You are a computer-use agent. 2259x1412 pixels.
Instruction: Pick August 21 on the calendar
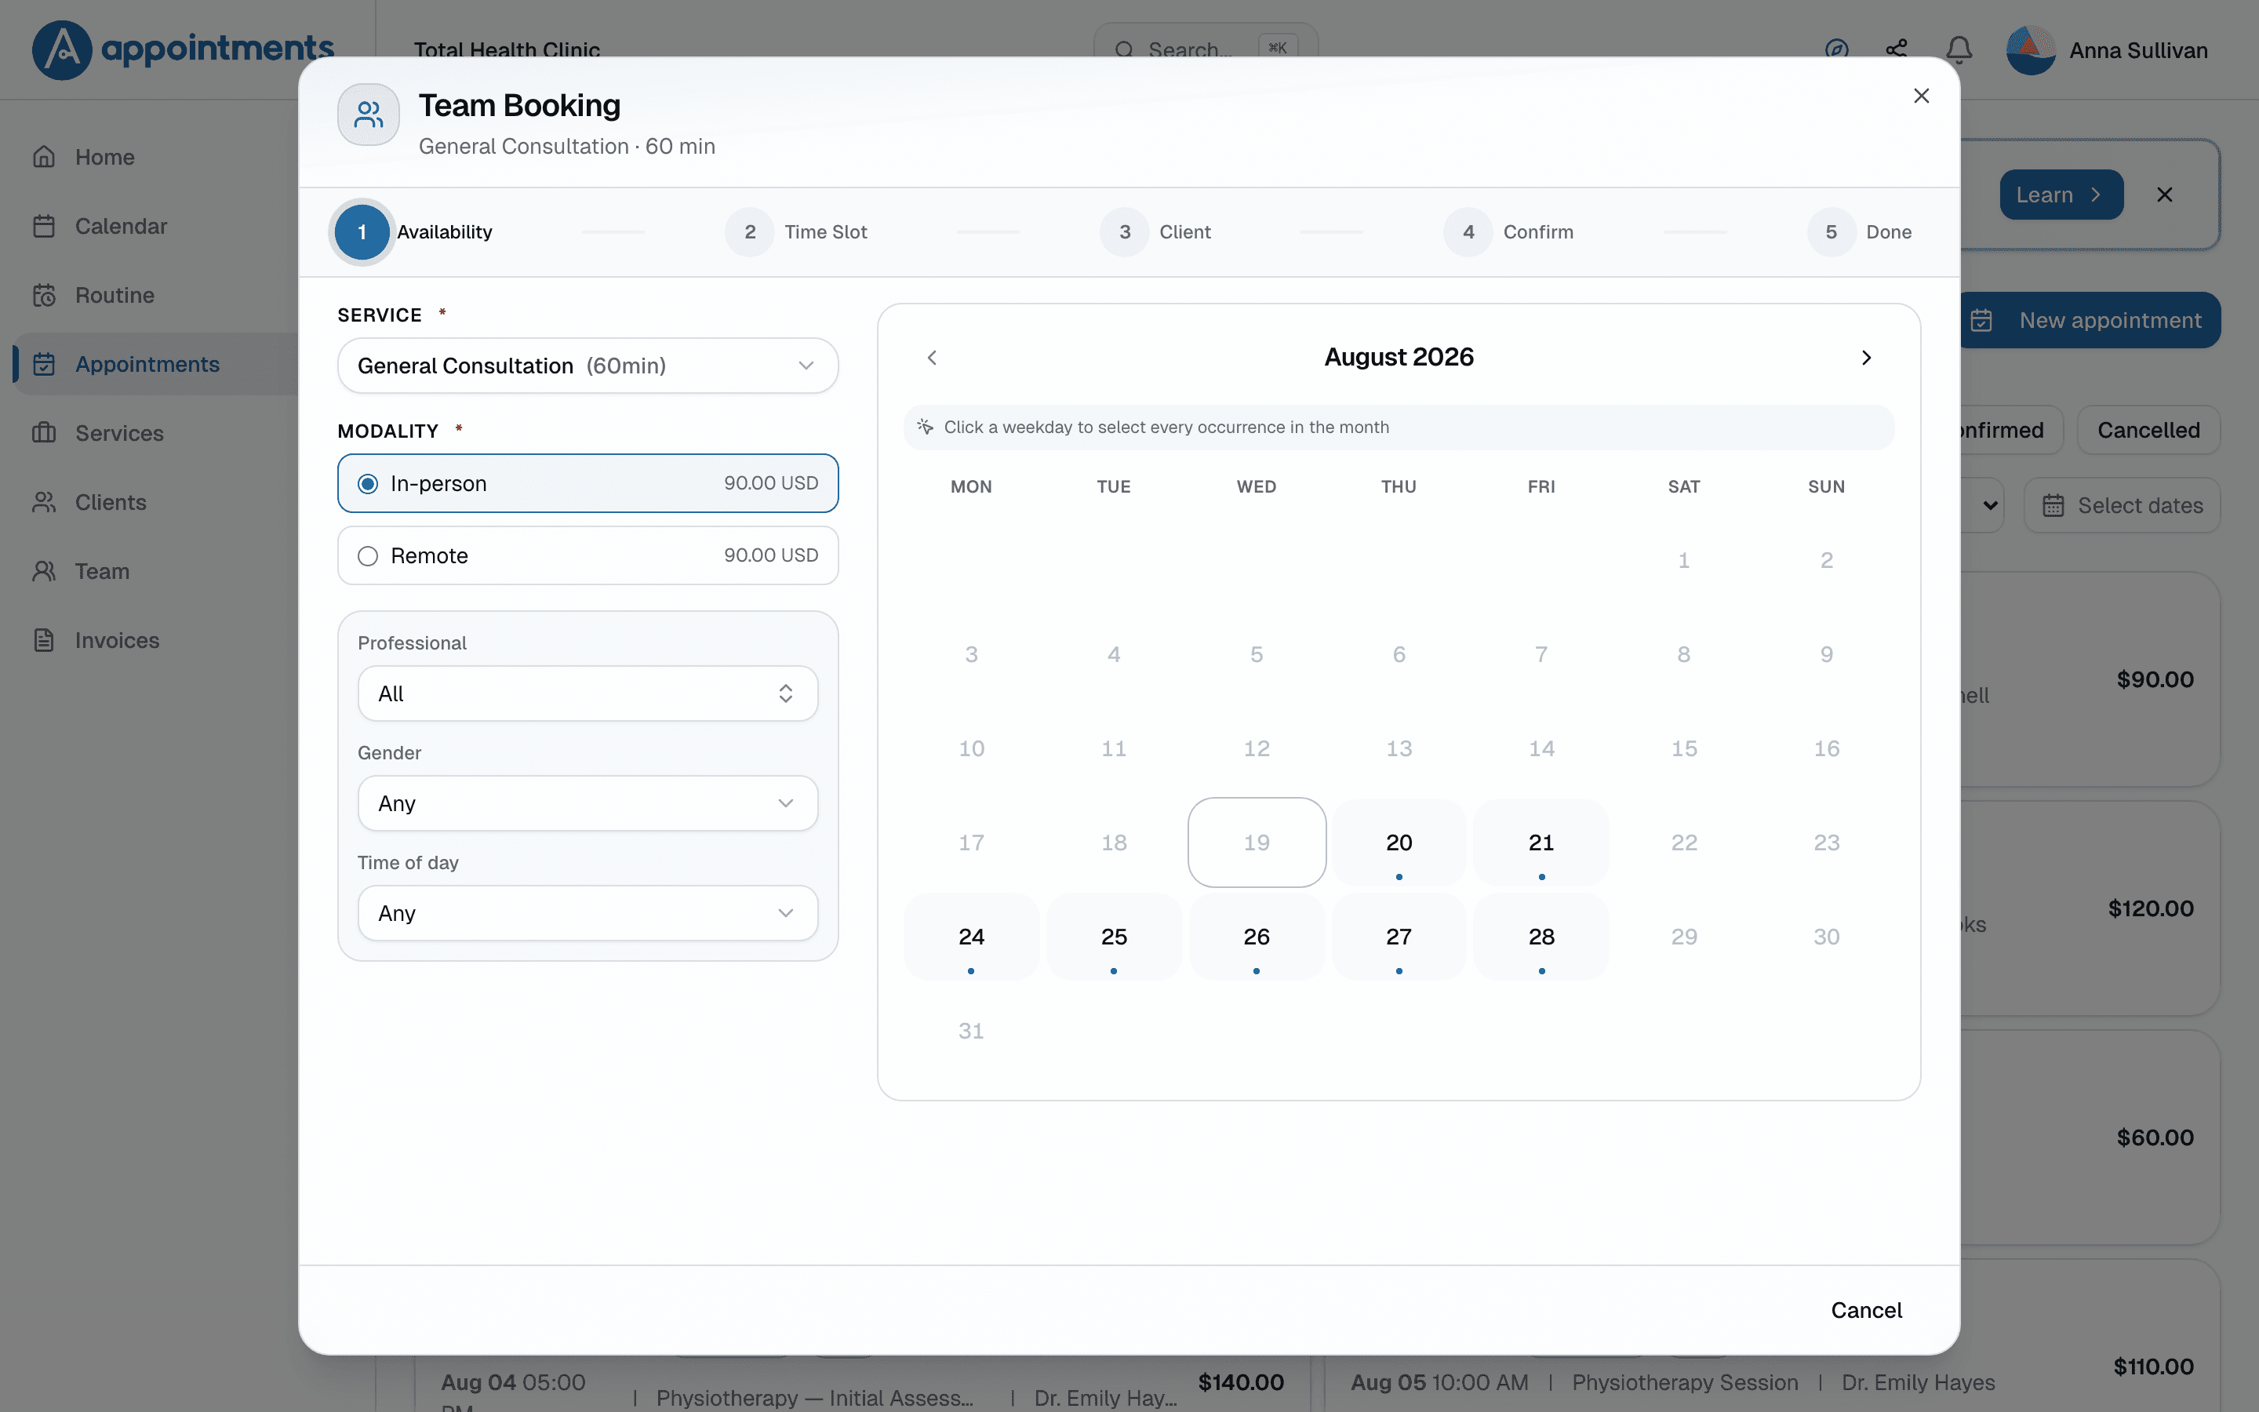1541,842
